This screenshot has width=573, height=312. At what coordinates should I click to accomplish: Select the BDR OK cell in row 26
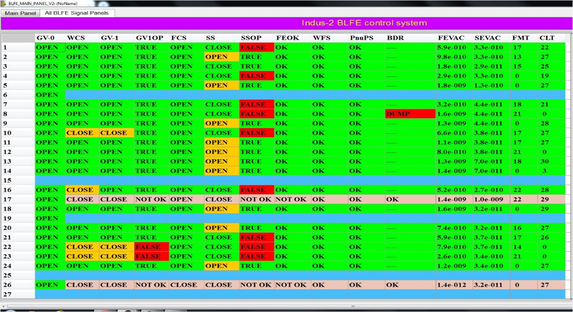pos(410,285)
